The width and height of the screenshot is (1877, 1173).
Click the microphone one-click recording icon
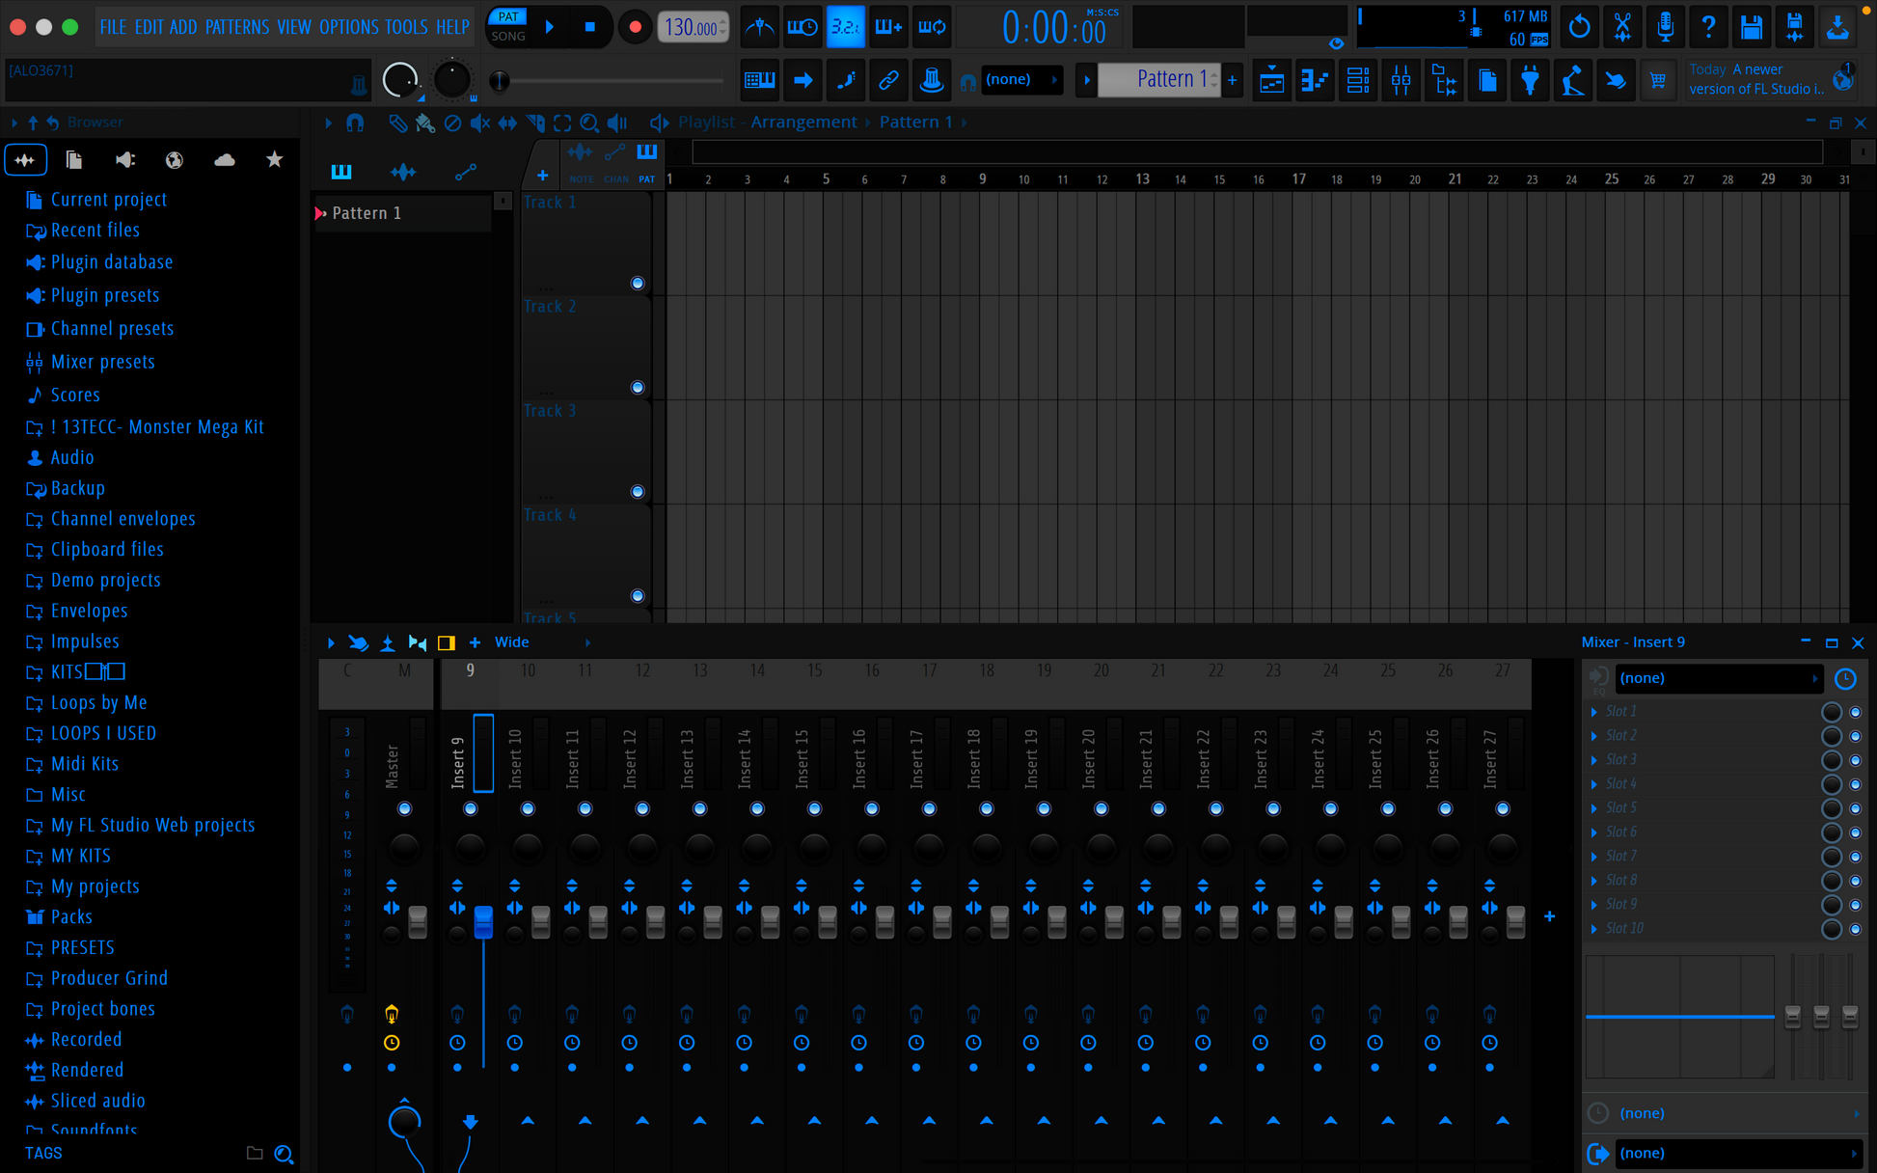[1666, 27]
